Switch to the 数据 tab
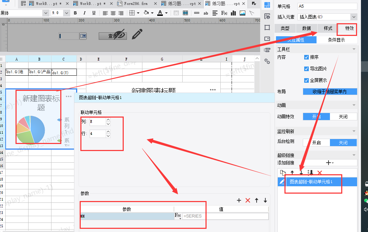 coord(307,29)
